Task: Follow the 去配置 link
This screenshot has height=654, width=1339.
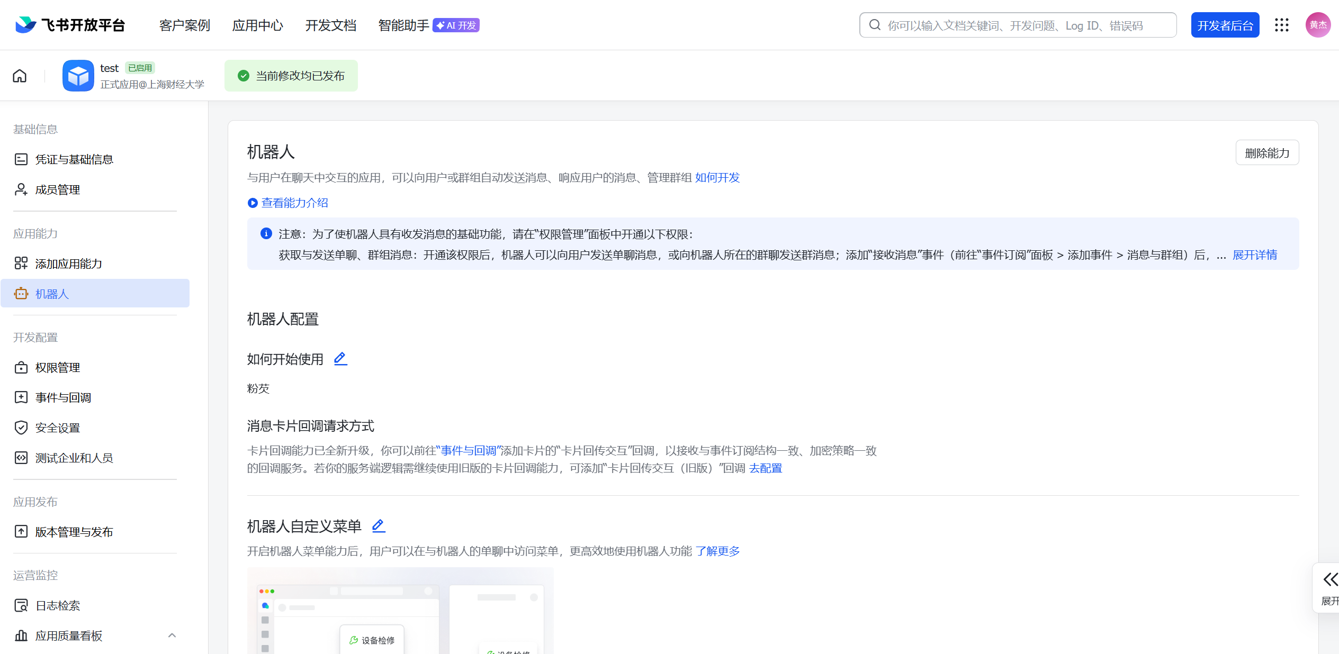Action: point(765,468)
